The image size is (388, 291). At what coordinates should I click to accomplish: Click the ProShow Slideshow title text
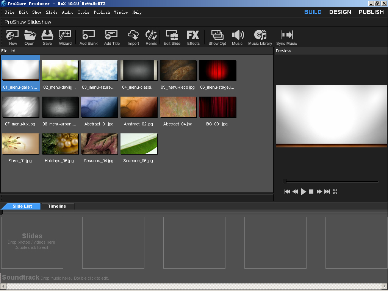(28, 22)
